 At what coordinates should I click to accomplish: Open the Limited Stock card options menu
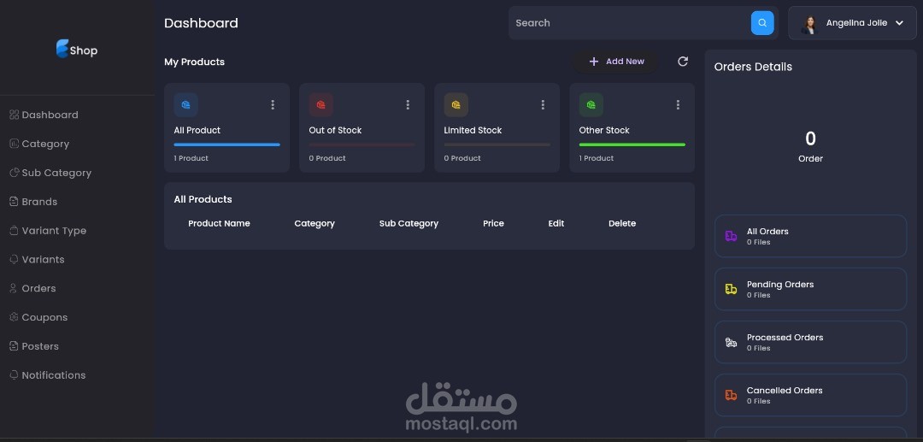(543, 105)
